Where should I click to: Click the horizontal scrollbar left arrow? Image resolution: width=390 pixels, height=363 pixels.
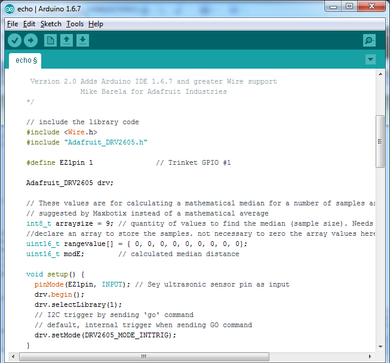click(13, 356)
